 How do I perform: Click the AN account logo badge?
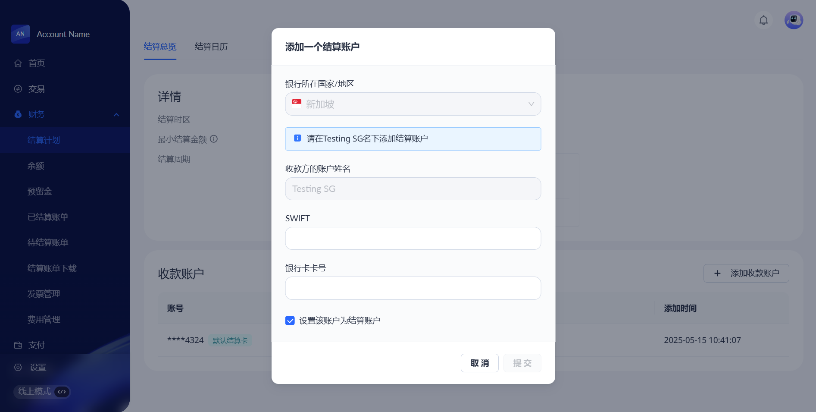[x=20, y=34]
